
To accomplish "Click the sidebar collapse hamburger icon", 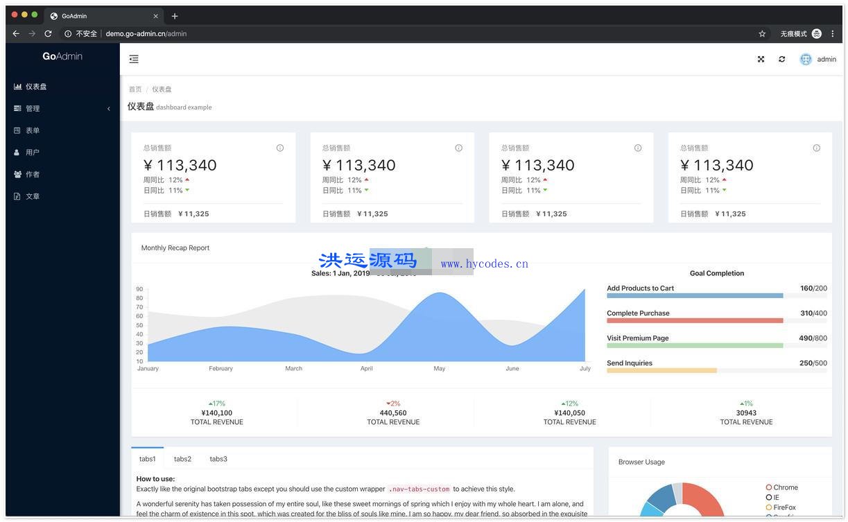I will 134,59.
